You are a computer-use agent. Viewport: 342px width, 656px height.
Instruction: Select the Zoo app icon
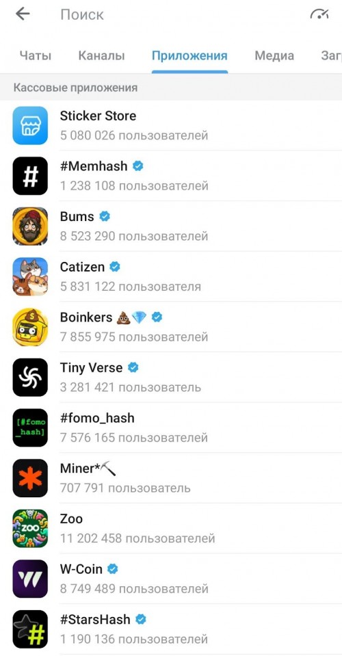(30, 528)
